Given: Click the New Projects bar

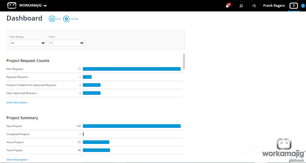Looking at the screenshot, I should pyautogui.click(x=131, y=126).
